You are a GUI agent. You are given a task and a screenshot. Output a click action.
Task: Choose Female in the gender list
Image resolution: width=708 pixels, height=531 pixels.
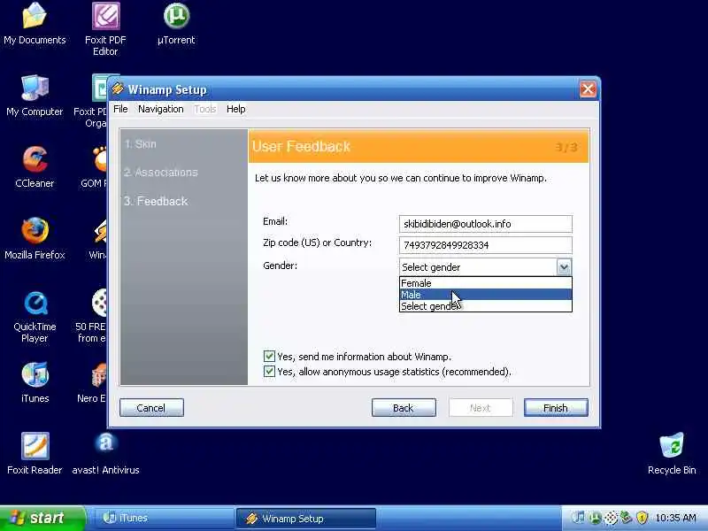coord(485,283)
